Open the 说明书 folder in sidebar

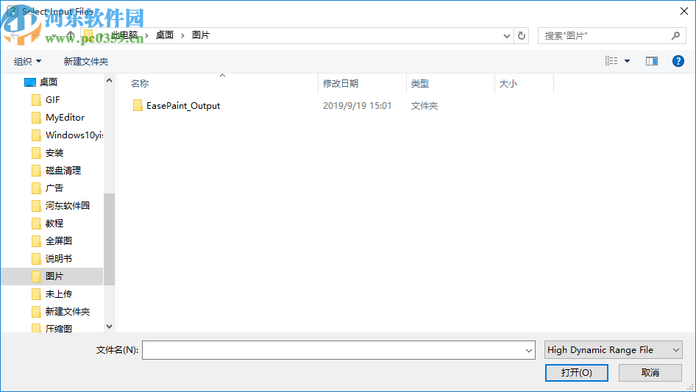(59, 259)
